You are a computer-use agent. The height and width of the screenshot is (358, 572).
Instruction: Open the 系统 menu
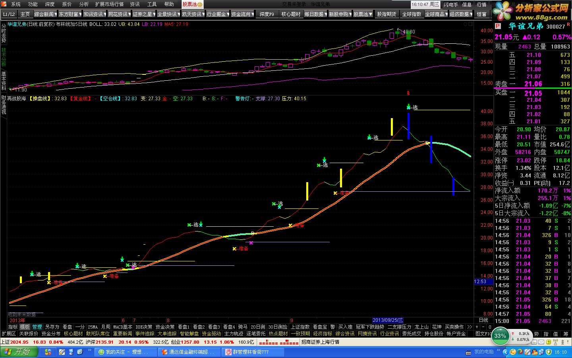coord(16,4)
